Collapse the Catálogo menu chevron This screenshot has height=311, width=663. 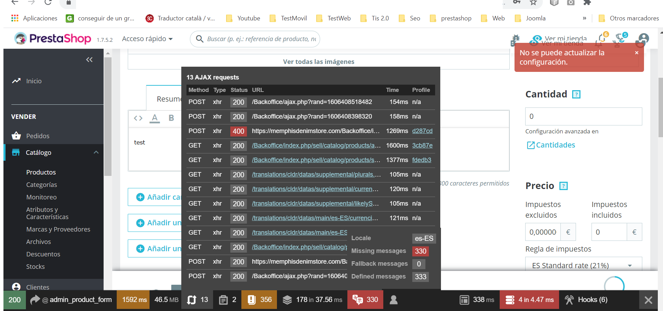point(96,152)
